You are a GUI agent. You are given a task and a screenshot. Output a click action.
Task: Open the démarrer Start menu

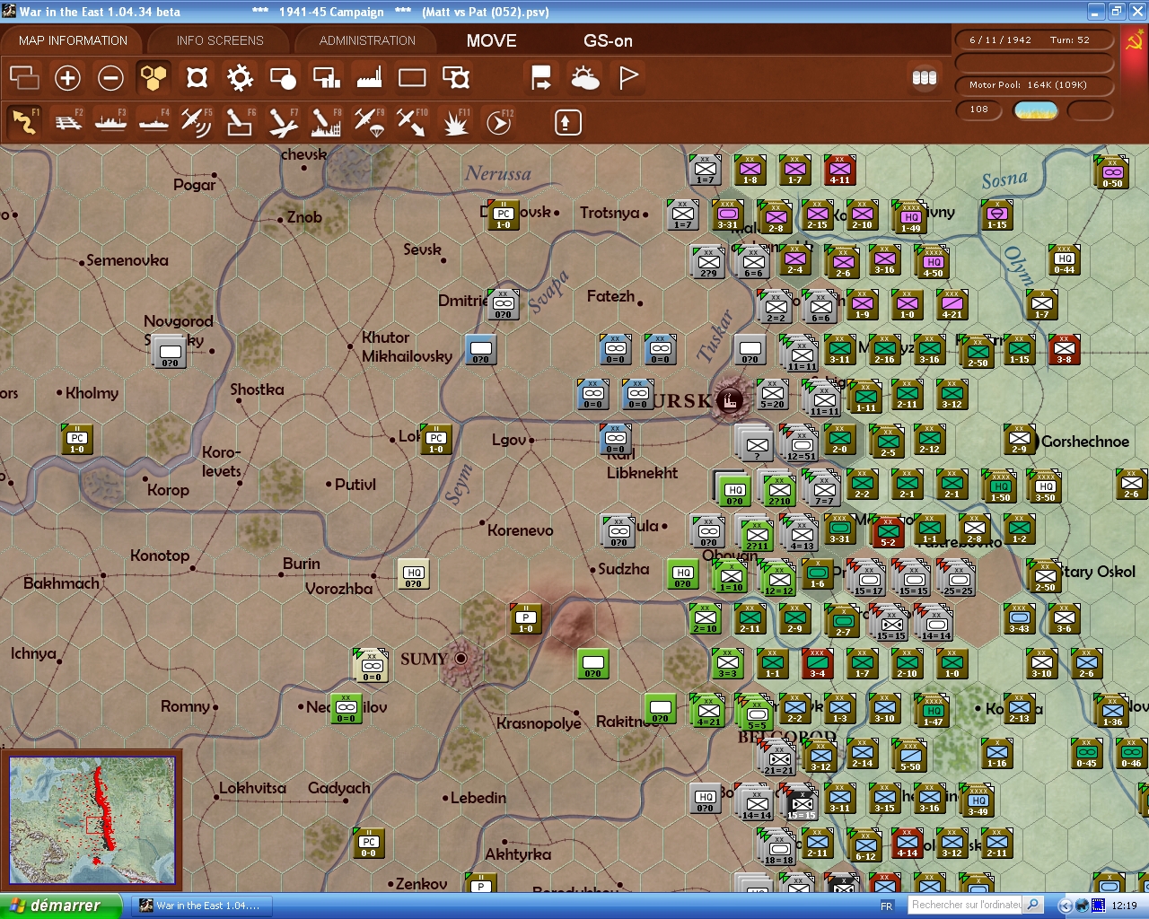coord(60,906)
